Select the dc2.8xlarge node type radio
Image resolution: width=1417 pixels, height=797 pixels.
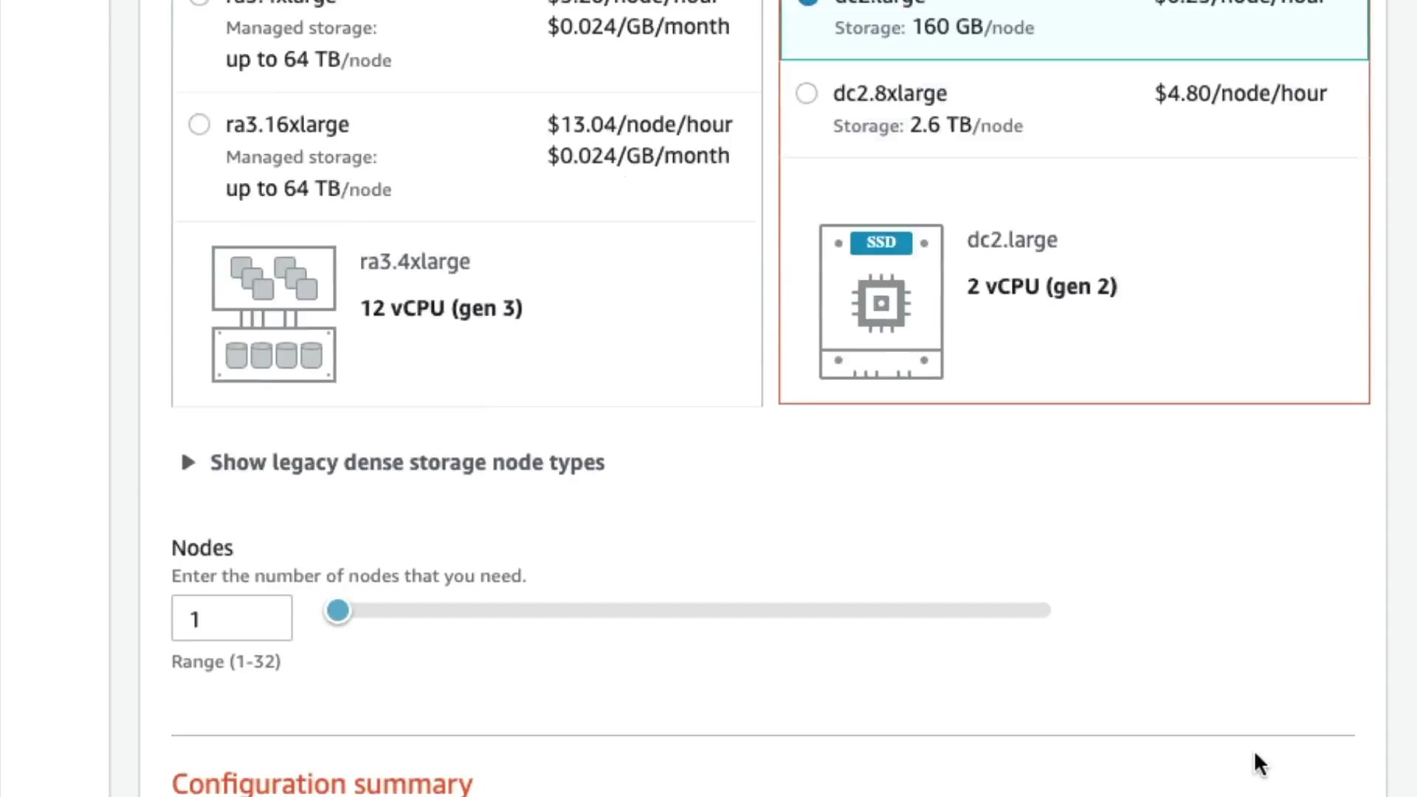(807, 94)
